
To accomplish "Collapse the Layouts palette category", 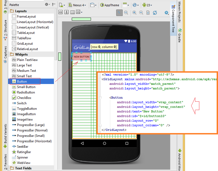I will (x=19, y=11).
